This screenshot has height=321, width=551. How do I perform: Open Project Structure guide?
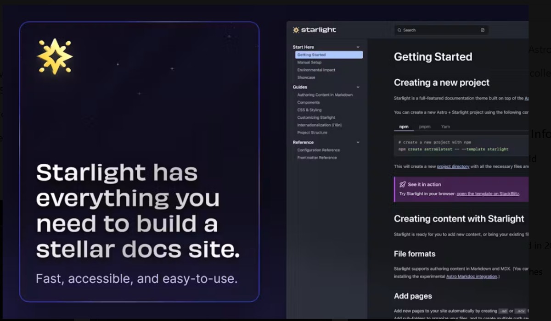click(312, 133)
